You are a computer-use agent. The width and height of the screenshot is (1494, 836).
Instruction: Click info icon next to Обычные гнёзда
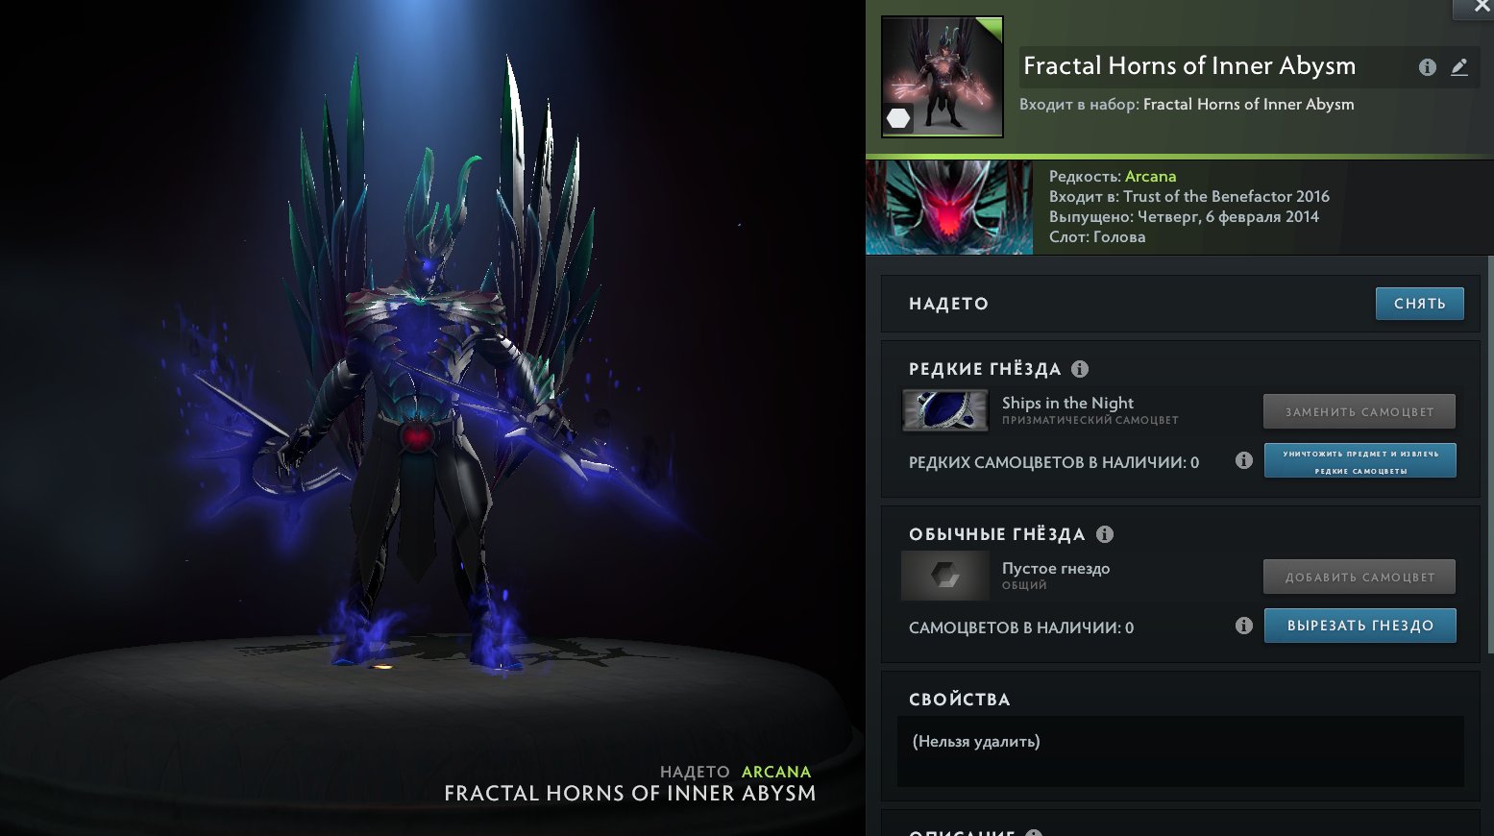point(1105,534)
